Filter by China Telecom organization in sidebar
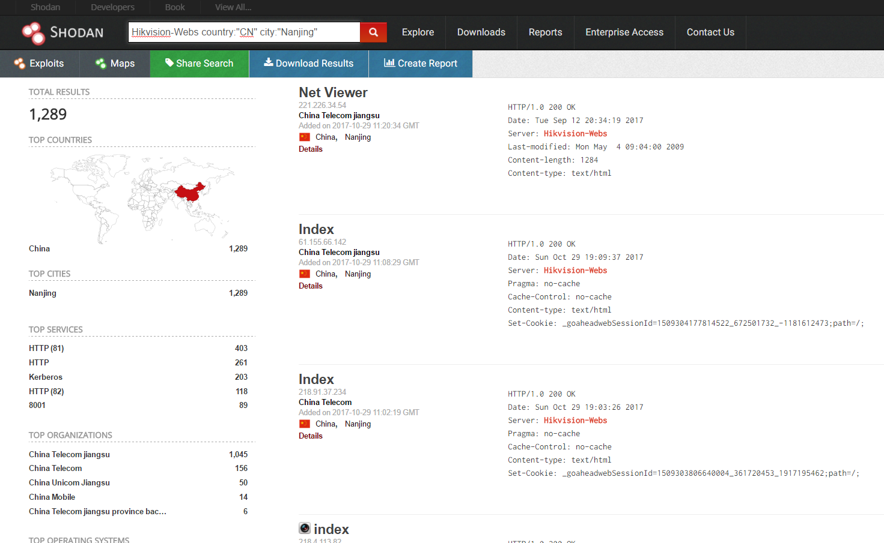 [55, 468]
